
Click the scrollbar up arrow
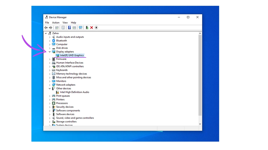[x=200, y=33]
